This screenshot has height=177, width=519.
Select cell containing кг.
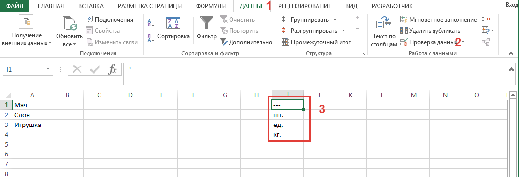(288, 135)
